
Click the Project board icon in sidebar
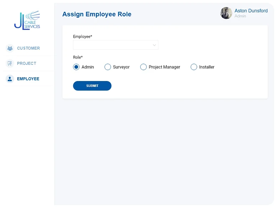(10, 64)
